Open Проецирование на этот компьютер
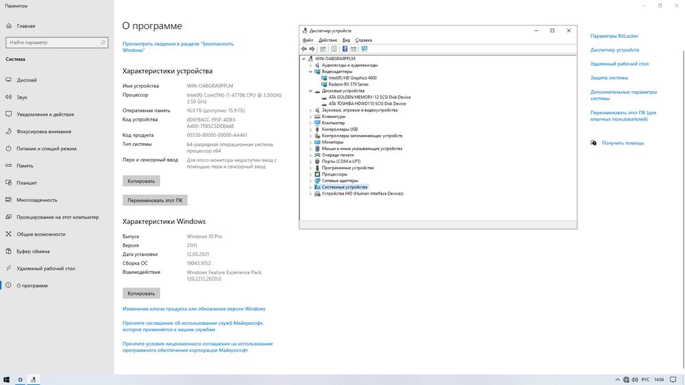The height and width of the screenshot is (385, 685). (x=57, y=216)
